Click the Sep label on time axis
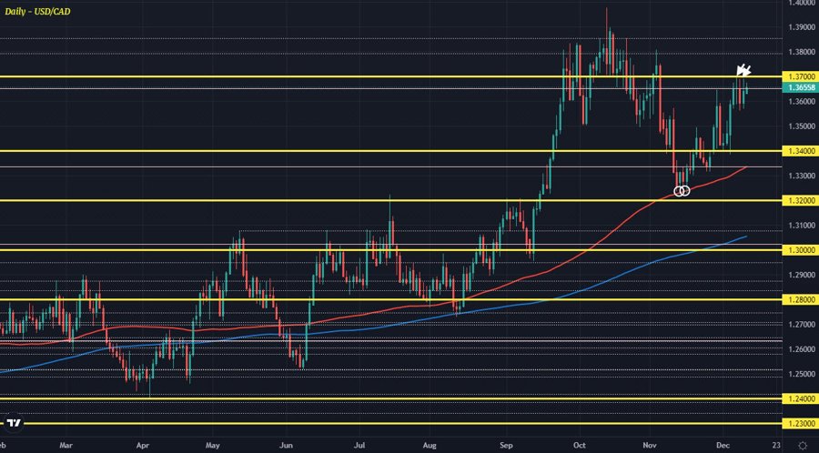 (x=506, y=446)
